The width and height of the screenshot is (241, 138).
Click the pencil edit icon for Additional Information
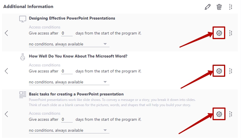[207, 7]
